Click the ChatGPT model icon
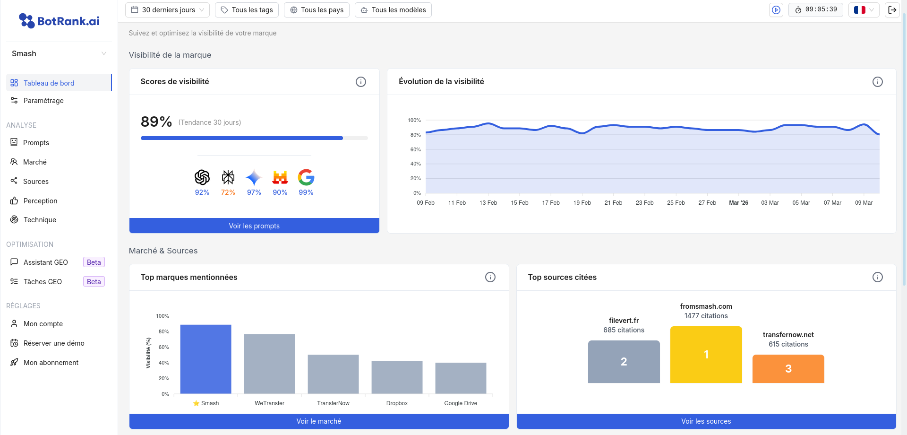 click(202, 177)
